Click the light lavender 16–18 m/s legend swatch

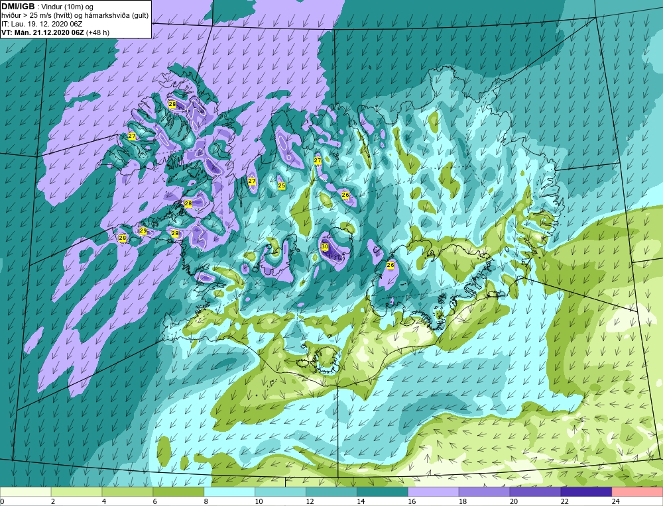433,492
